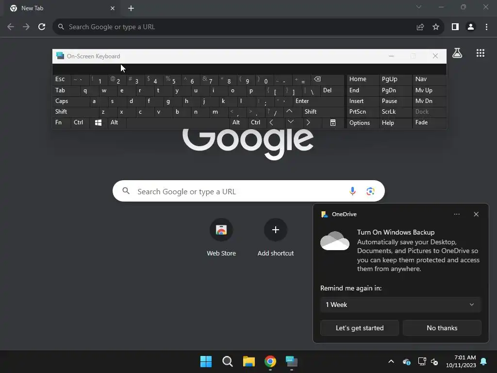Viewport: 497px width, 373px height.
Task: Toggle the left Alt key on On-Screen Keyboard
Action: pos(117,122)
